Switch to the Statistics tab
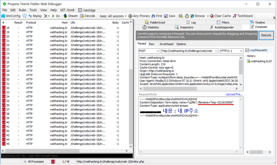The width and height of the screenshot is (277, 165). pyautogui.click(x=151, y=27)
